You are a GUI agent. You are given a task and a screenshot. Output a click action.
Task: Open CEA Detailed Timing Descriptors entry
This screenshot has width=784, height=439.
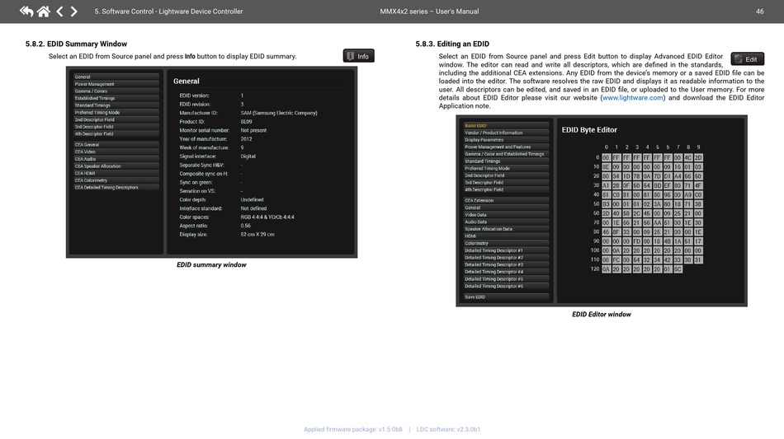[x=116, y=188]
